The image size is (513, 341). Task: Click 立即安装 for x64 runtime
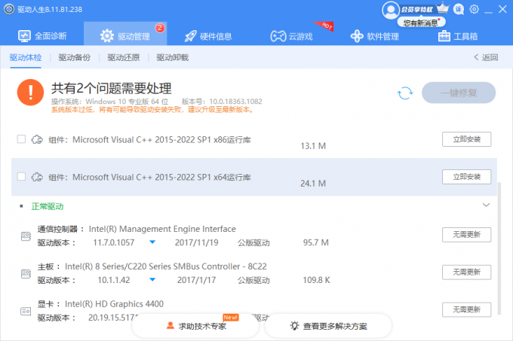click(x=466, y=177)
